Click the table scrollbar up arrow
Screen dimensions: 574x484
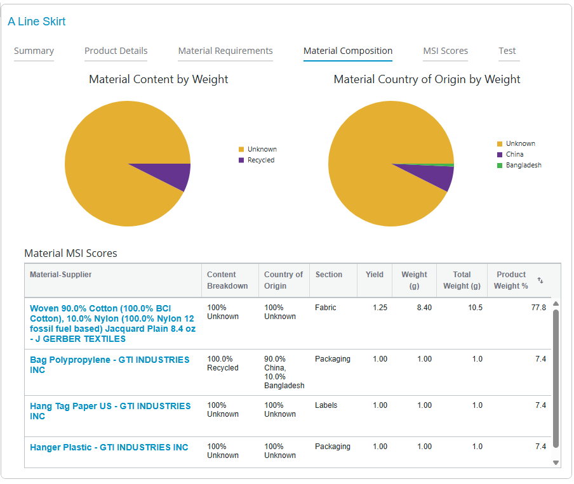point(556,304)
